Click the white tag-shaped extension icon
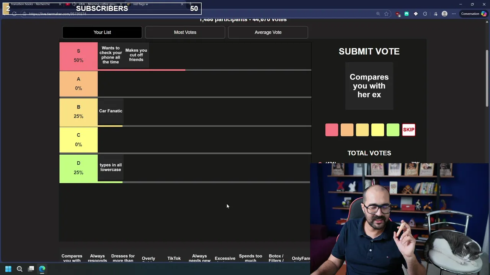 click(416, 14)
